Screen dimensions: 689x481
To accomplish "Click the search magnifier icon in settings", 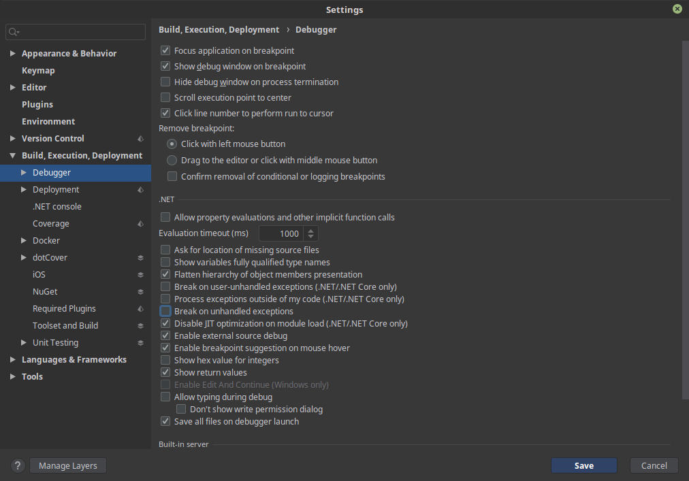I will tap(14, 32).
